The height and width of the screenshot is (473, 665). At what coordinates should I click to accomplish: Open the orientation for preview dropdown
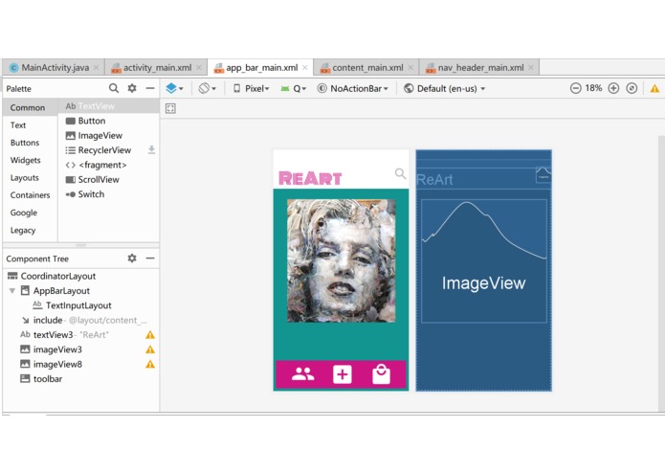tap(208, 88)
